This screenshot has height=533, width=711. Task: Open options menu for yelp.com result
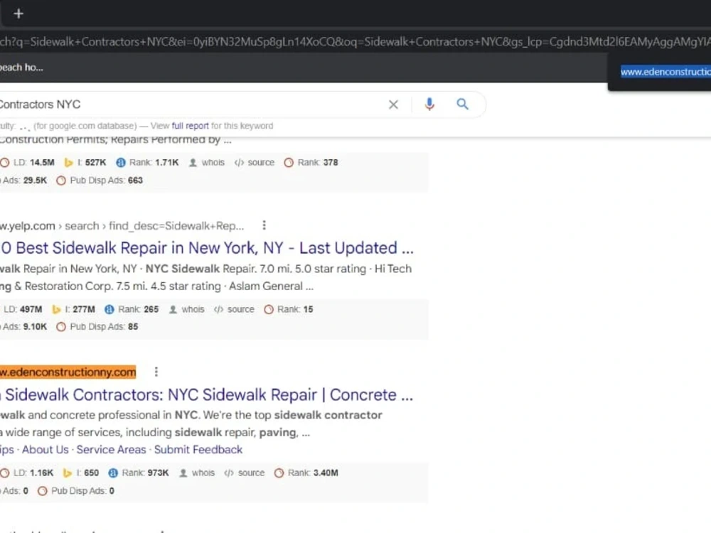(x=264, y=225)
